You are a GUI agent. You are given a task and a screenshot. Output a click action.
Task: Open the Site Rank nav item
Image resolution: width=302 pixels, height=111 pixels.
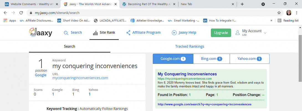click(x=104, y=33)
